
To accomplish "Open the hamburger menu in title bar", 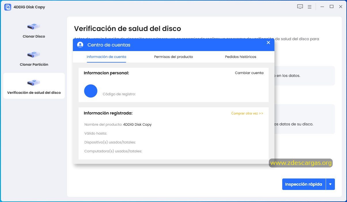I will 310,7.
